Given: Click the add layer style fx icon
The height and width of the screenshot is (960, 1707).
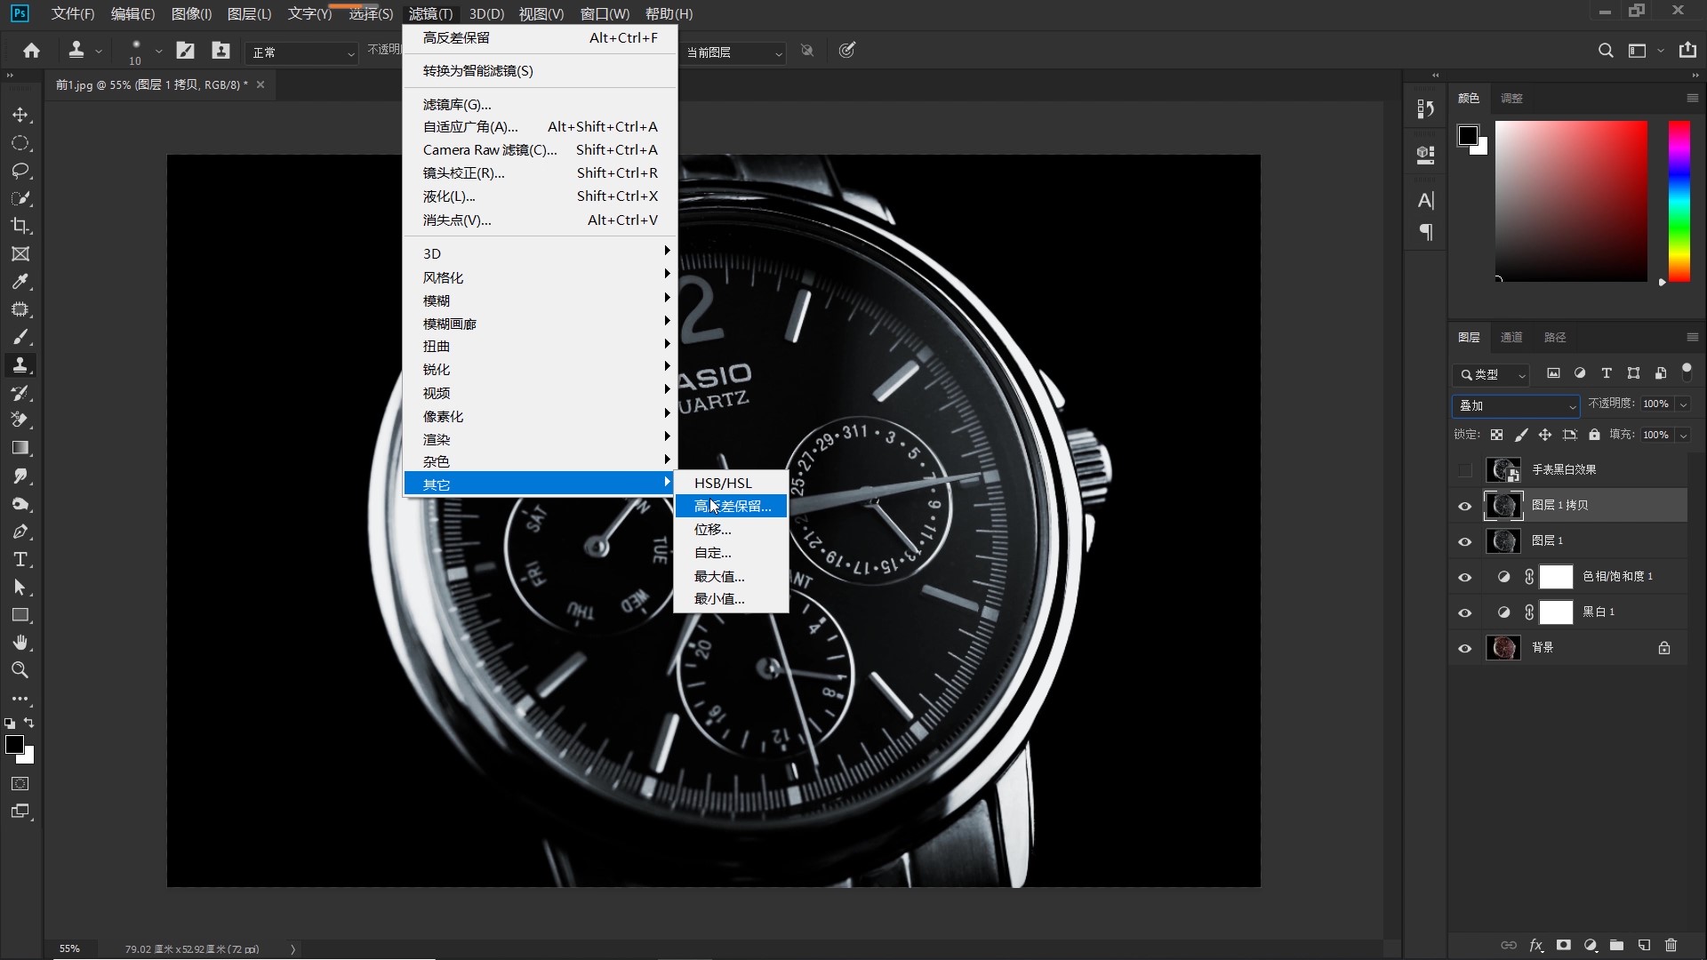Looking at the screenshot, I should pyautogui.click(x=1535, y=945).
